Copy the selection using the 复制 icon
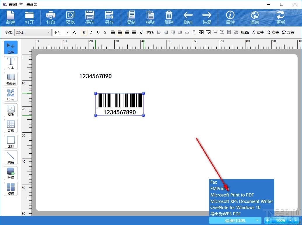 [x=131, y=17]
